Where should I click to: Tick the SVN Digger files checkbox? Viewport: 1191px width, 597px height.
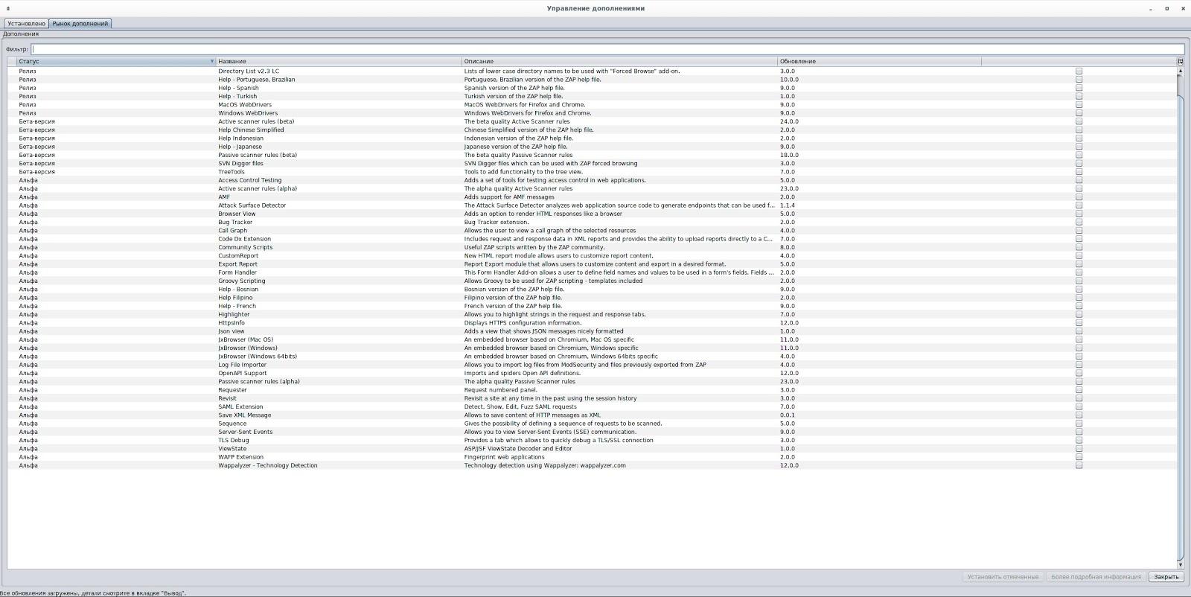pyautogui.click(x=1079, y=163)
